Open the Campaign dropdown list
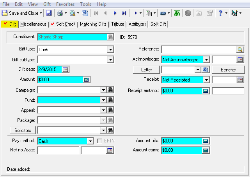 click(x=103, y=90)
